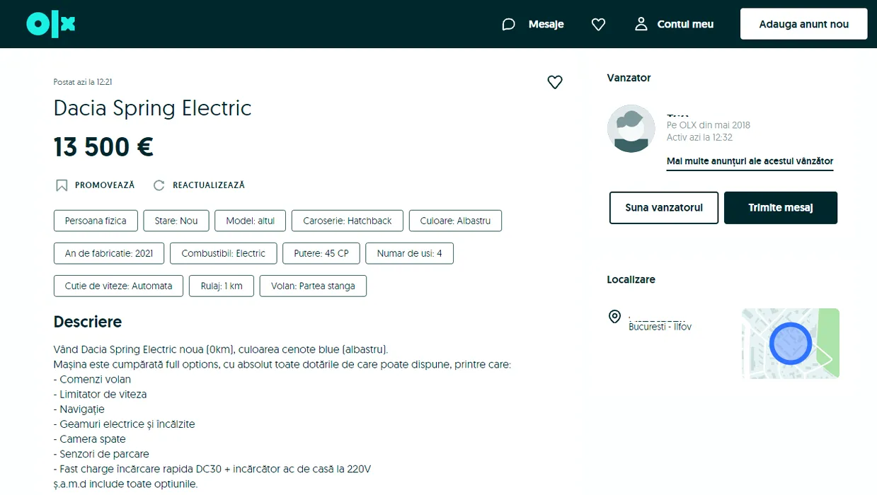Open Mesaje in the header
The height and width of the screenshot is (495, 877).
pyautogui.click(x=546, y=24)
